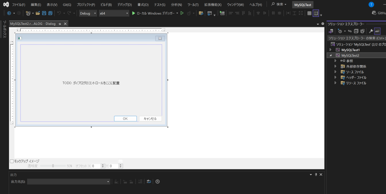Enable the モックアップ イメージ checkbox

12,161
